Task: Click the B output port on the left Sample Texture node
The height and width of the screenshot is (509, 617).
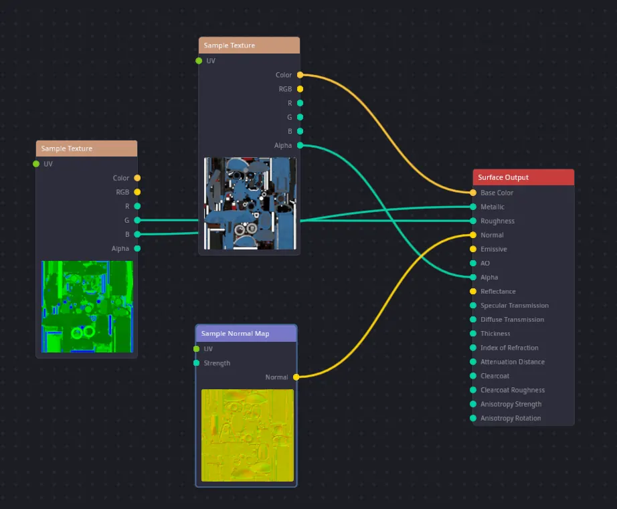Action: 137,235
